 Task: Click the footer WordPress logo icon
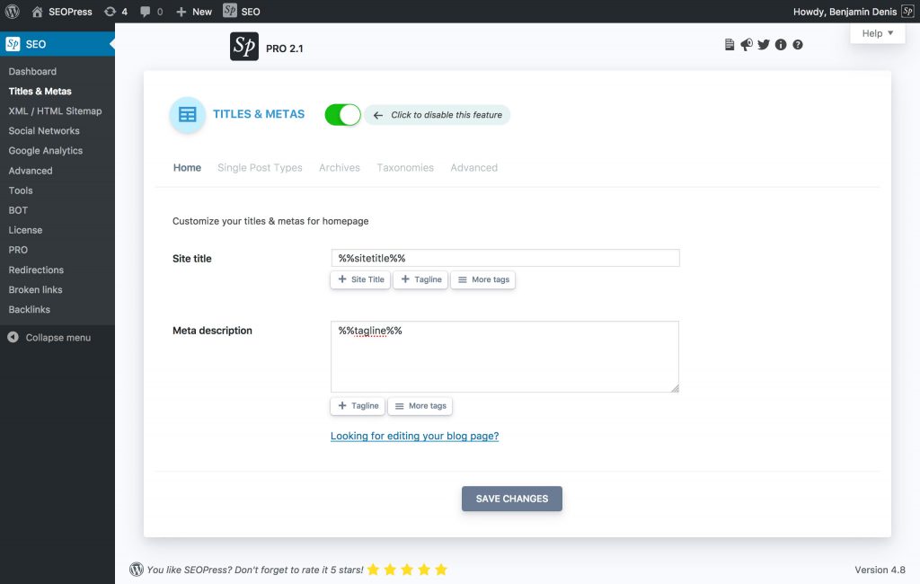[x=137, y=570]
